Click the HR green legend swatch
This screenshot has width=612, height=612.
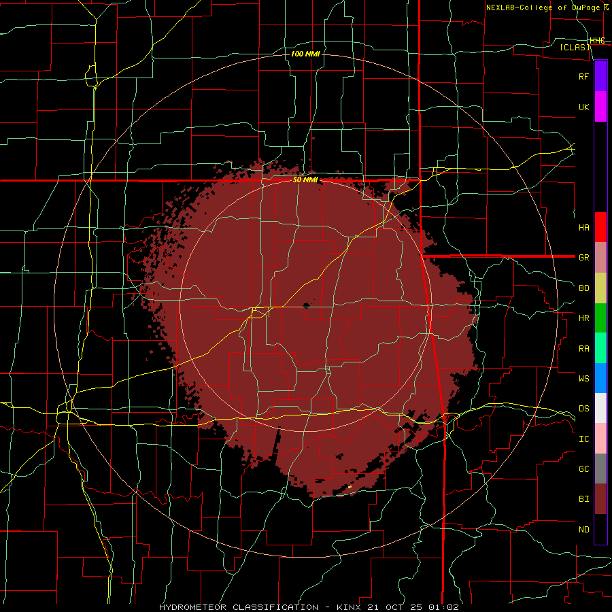600,318
